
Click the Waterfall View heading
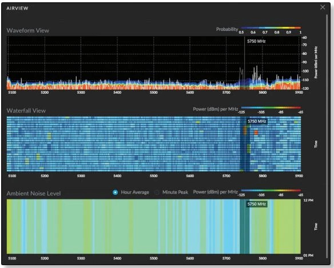point(26,111)
